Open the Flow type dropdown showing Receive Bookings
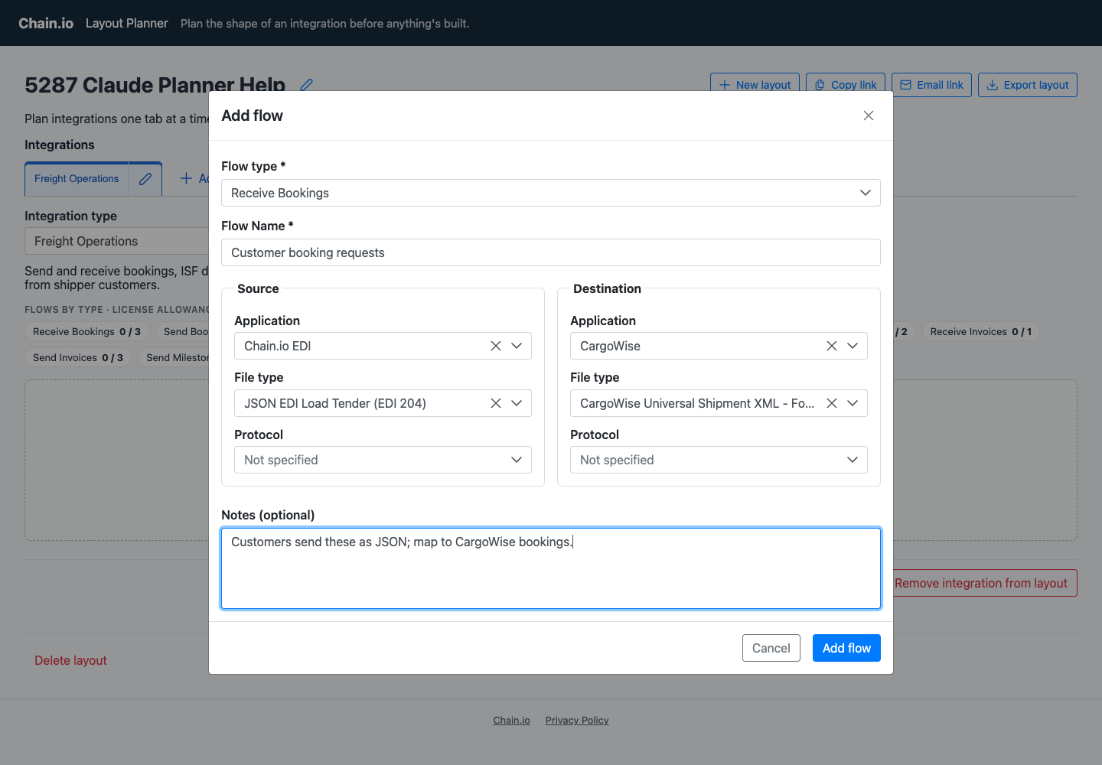This screenshot has height=765, width=1102. click(x=551, y=193)
